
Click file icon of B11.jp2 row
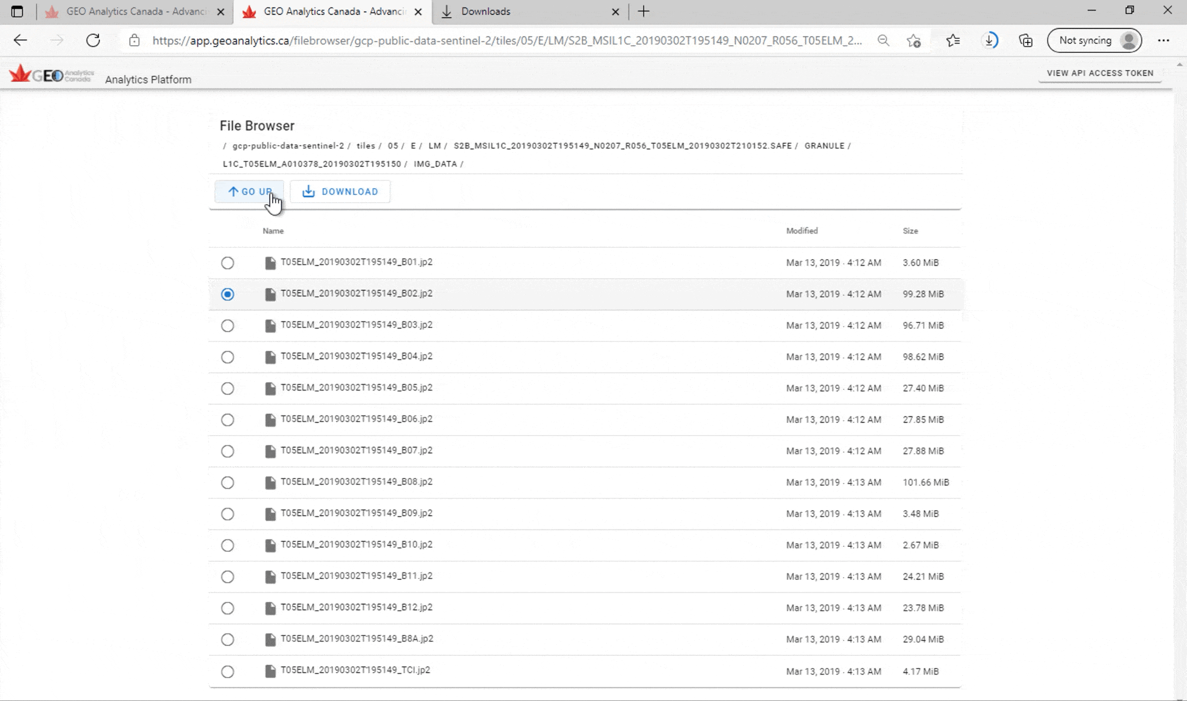click(270, 577)
